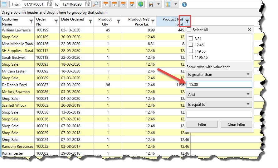Viewport: 278px width, 168px height.
Task: Check the 8.31 filter value
Action: coord(191,39)
